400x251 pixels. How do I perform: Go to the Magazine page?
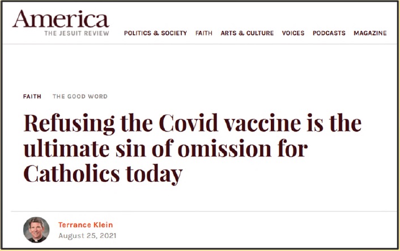tap(370, 33)
